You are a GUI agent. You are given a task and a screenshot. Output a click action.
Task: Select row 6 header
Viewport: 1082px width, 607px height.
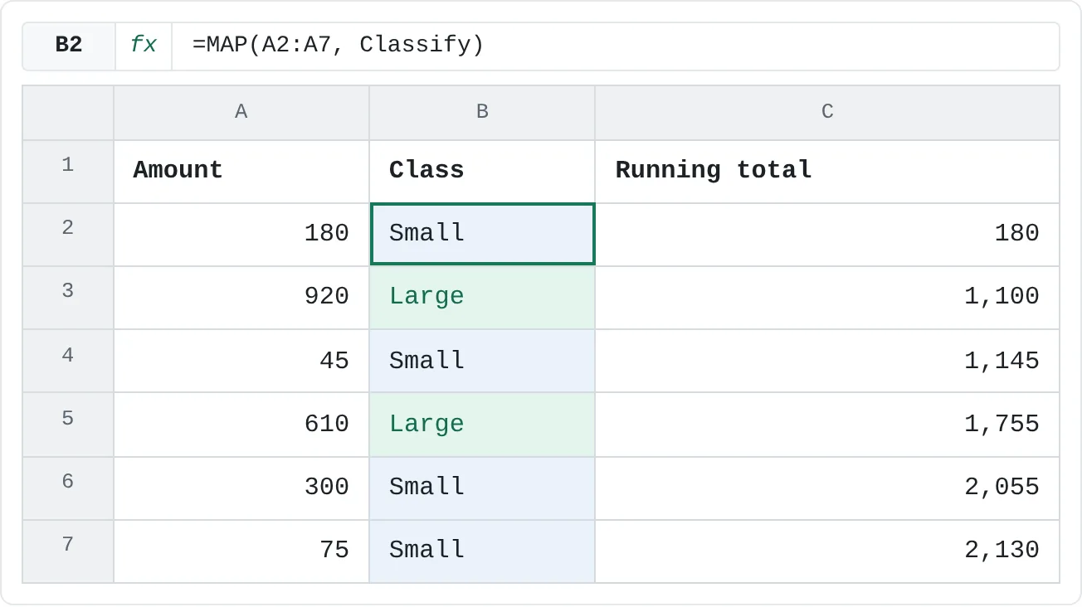coord(68,488)
